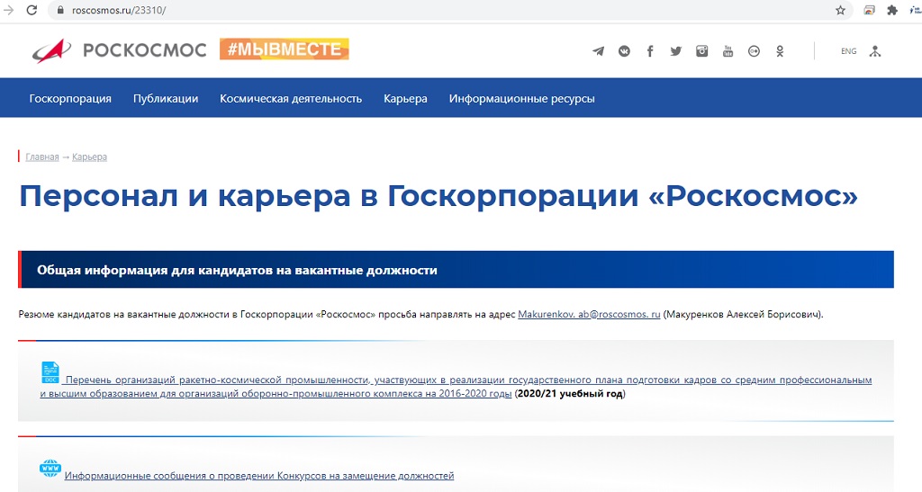
Task: Open the Telegram social icon
Action: tap(598, 51)
